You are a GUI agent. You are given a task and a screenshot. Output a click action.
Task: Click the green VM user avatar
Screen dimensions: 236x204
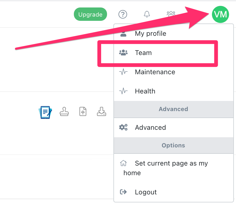point(220,14)
